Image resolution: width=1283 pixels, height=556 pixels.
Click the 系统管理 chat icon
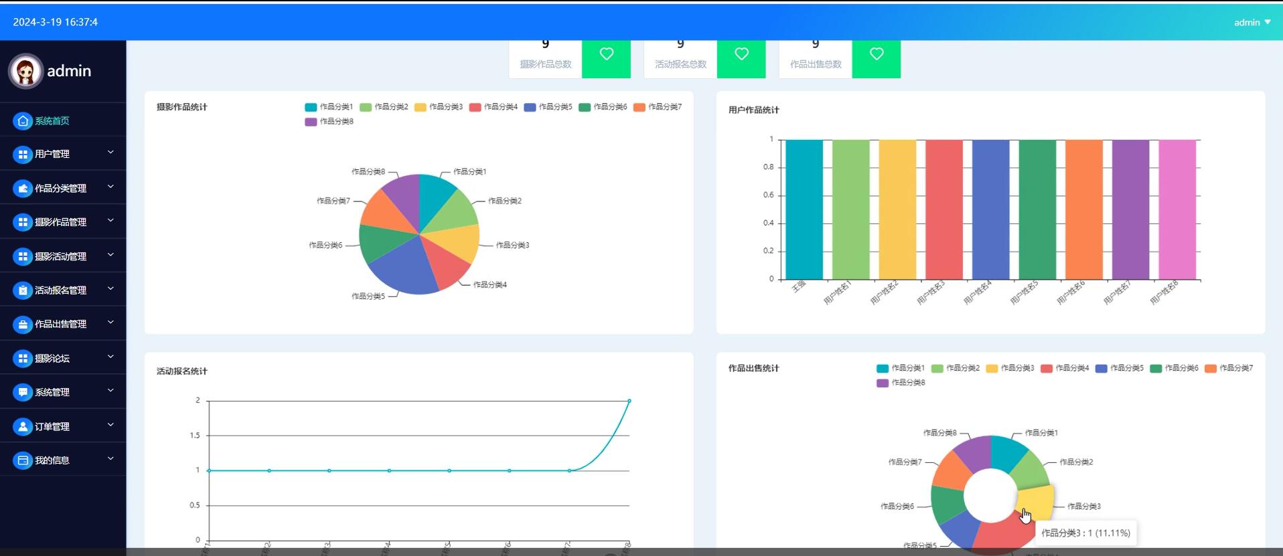click(x=23, y=392)
